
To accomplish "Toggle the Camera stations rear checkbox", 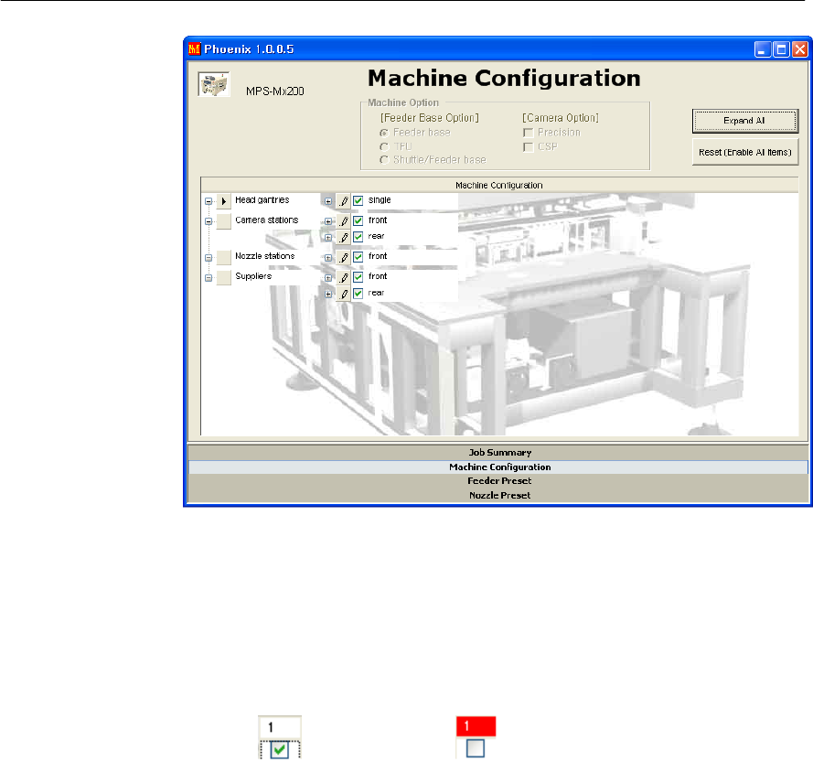I will tap(358, 237).
